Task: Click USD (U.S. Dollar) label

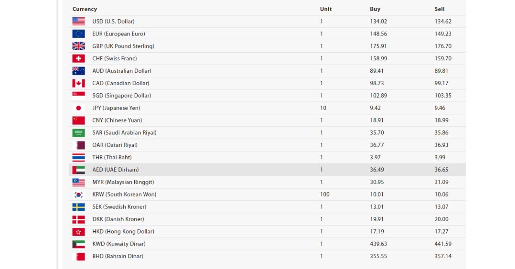Action: coord(113,21)
